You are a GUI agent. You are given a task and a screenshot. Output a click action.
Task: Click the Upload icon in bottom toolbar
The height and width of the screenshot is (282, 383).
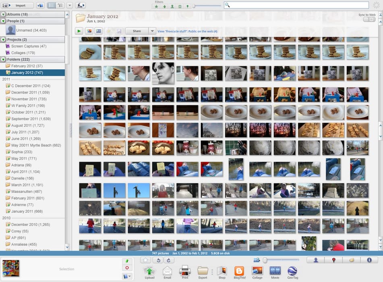point(149,272)
